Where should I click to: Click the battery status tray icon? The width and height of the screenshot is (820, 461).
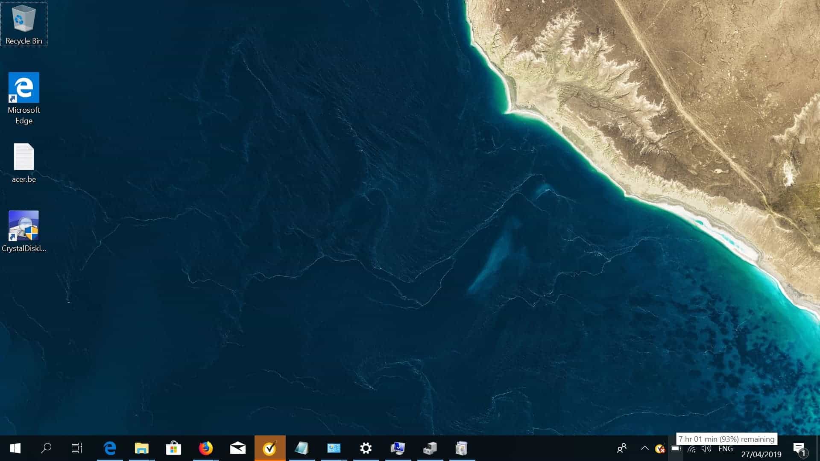[676, 449]
